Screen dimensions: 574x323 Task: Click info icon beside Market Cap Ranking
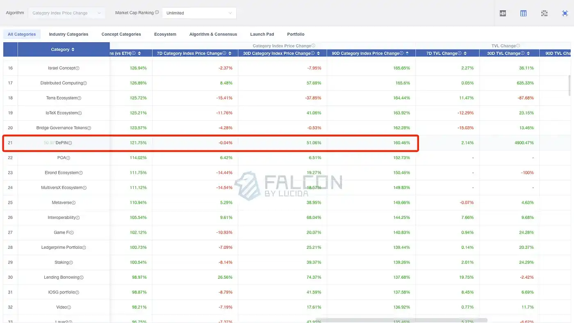click(157, 13)
